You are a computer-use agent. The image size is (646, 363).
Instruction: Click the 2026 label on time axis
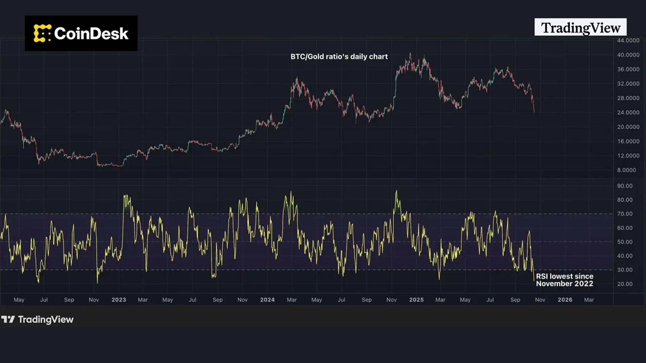565,299
